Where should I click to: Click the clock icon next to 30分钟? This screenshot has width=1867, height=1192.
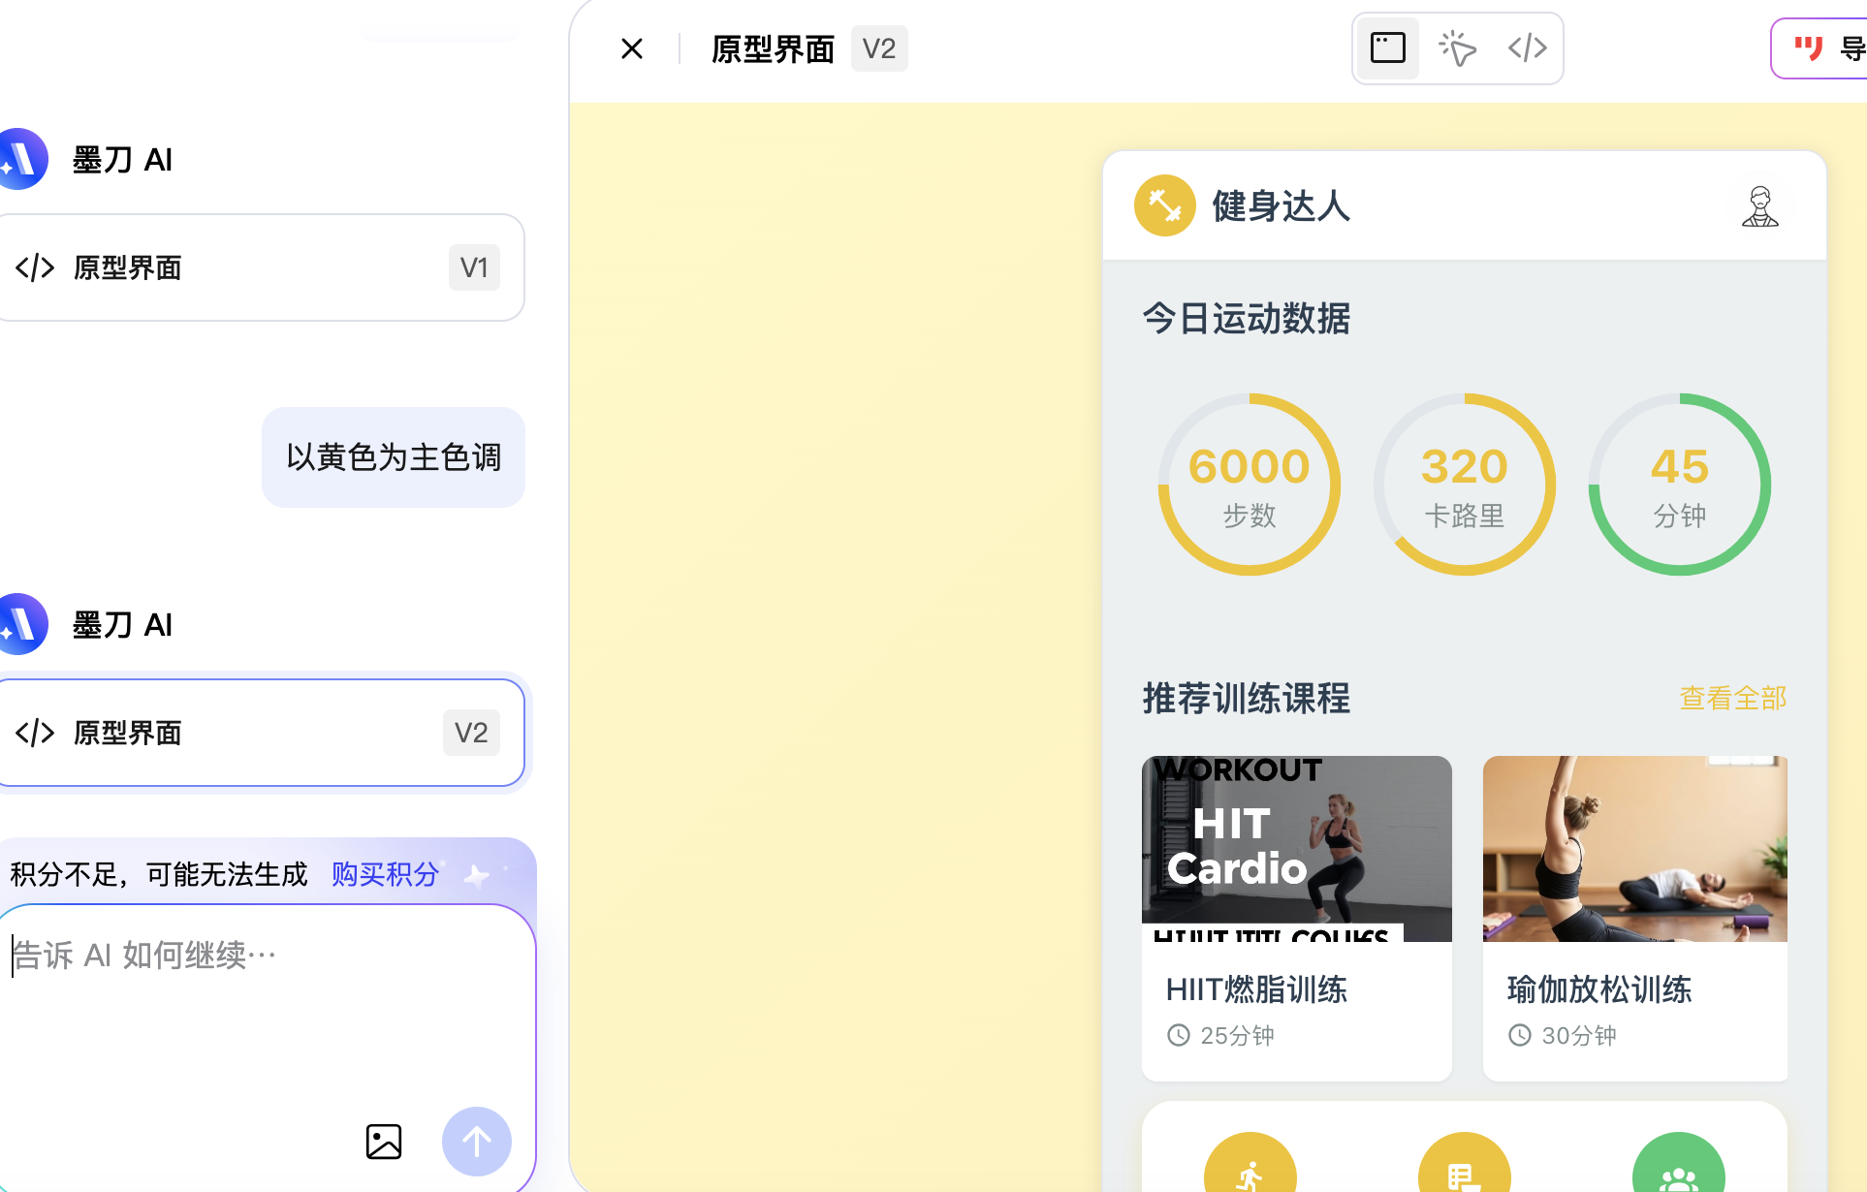[1520, 1035]
